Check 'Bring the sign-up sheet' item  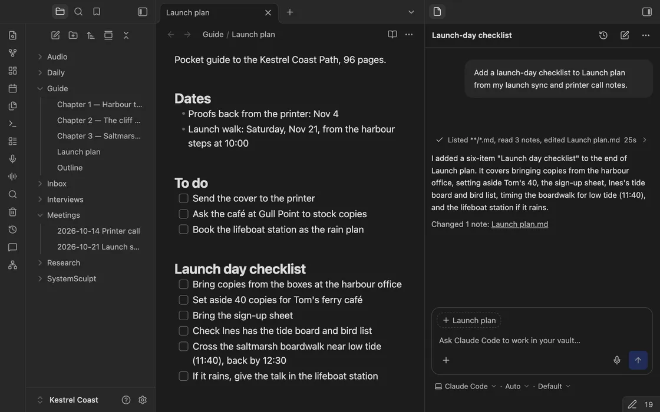(183, 315)
